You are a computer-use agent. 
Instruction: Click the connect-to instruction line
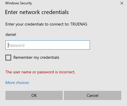(46, 24)
